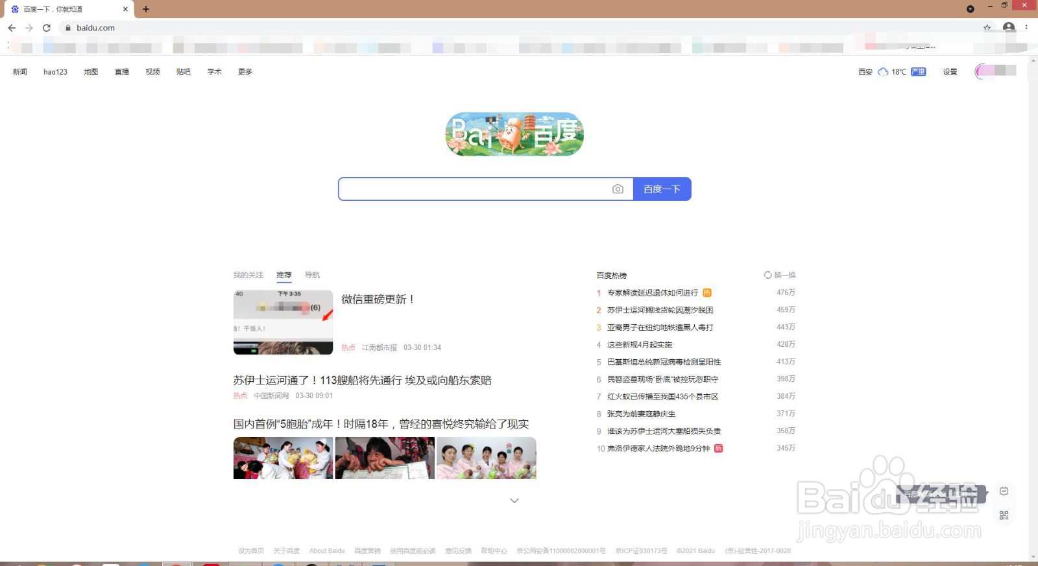
Task: Open the middle quintuplets photo
Action: (x=385, y=458)
